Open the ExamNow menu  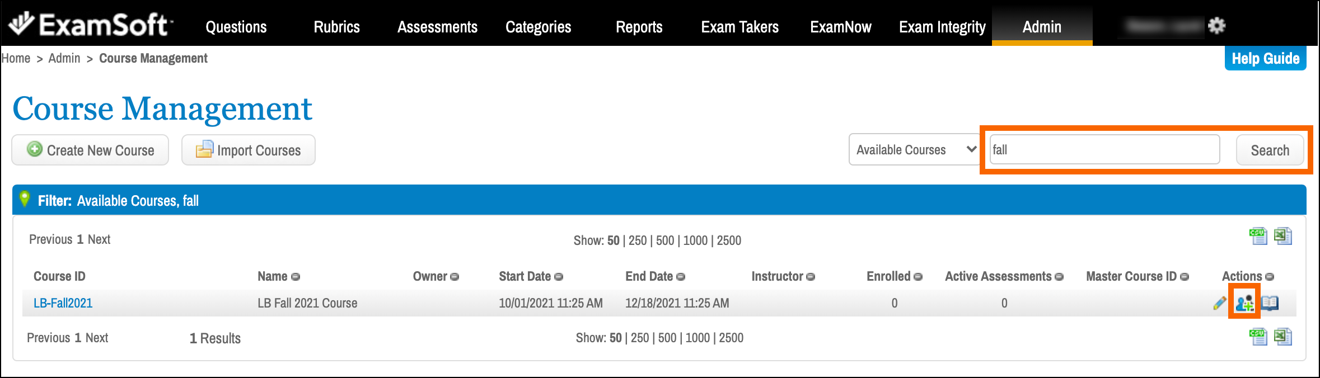[840, 27]
